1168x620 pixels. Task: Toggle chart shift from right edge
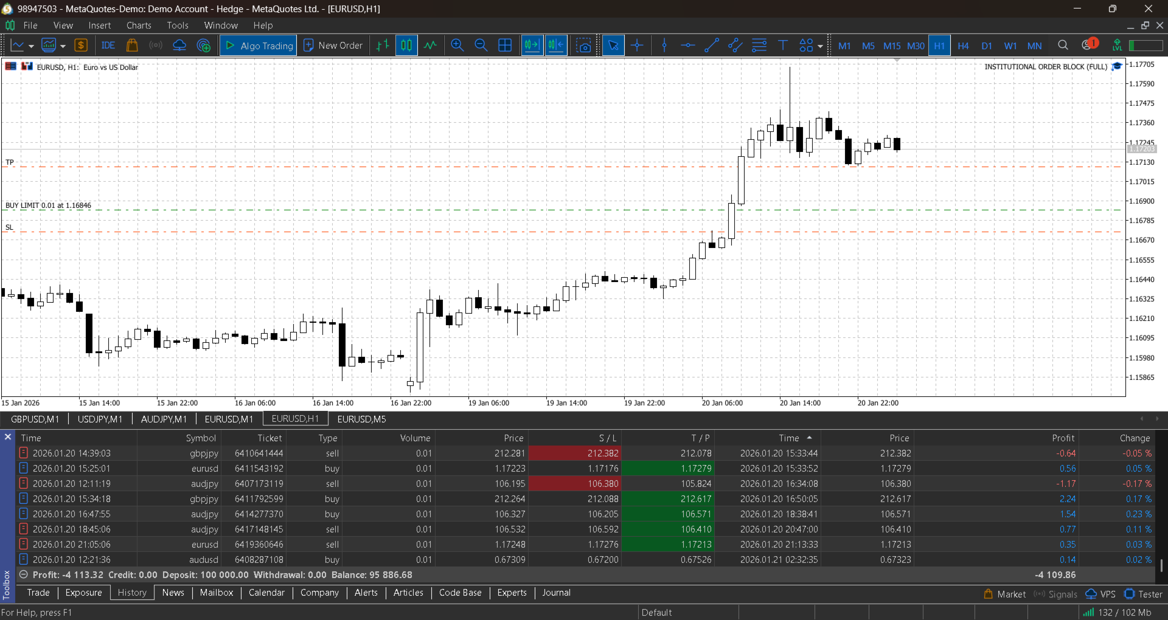556,46
